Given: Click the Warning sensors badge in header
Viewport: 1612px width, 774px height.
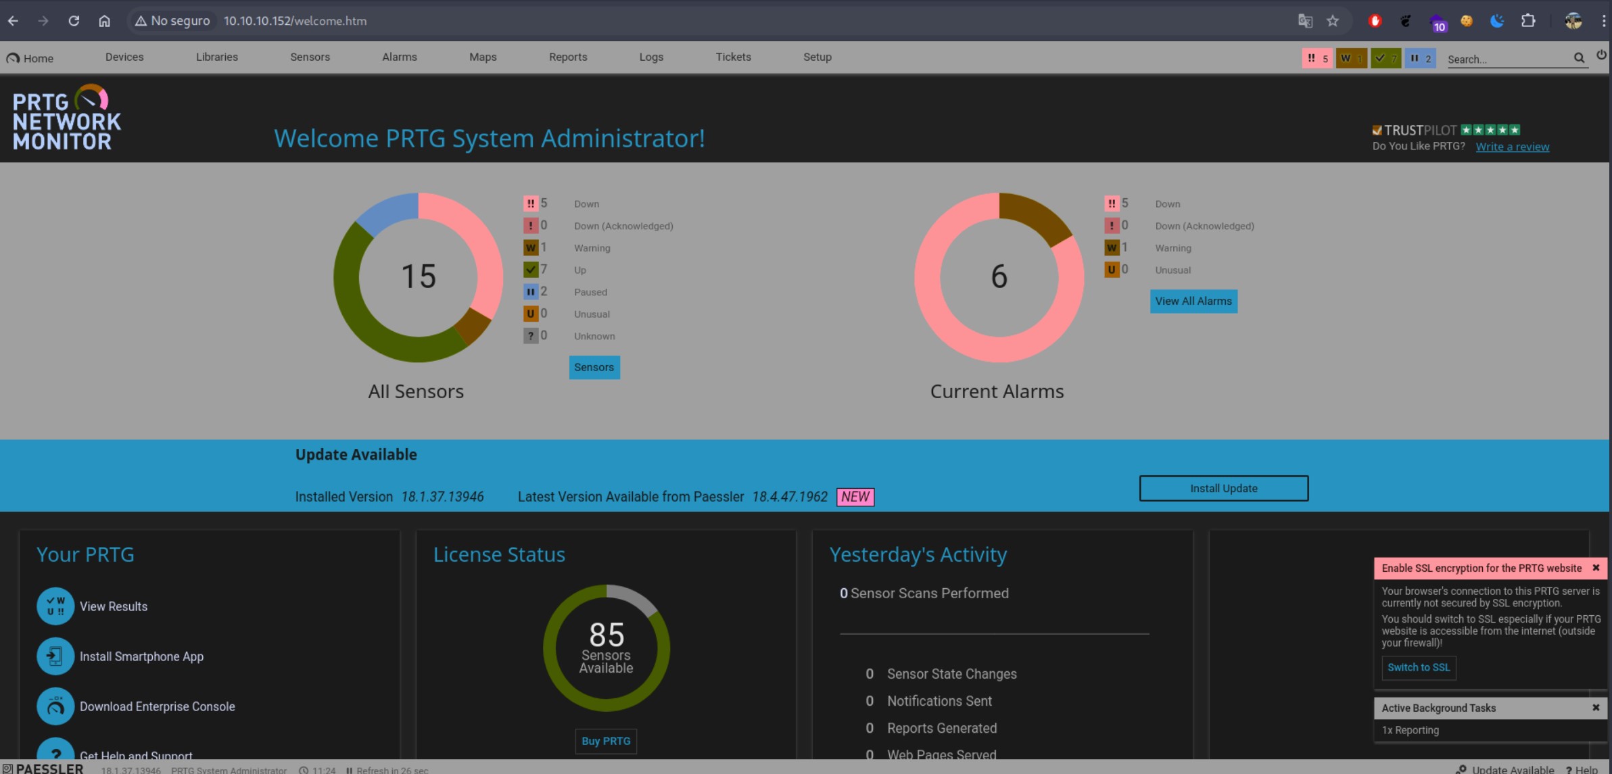Looking at the screenshot, I should click(1352, 58).
